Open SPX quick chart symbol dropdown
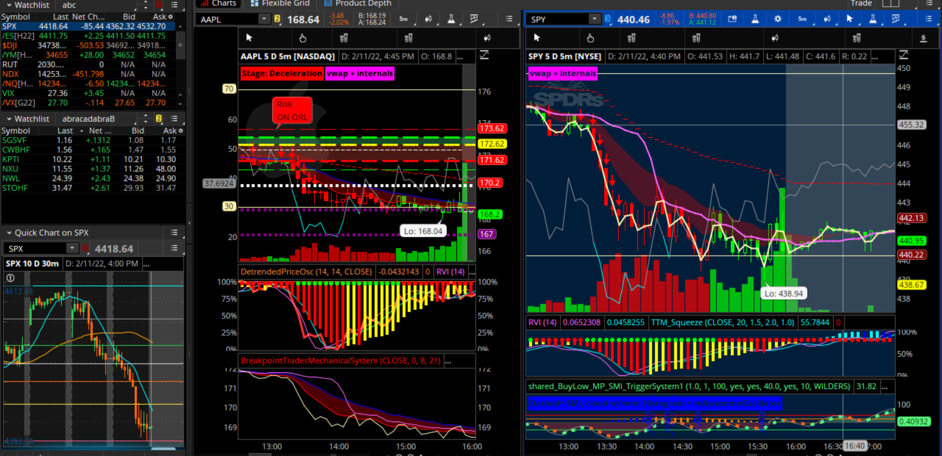The width and height of the screenshot is (942, 456). [73, 248]
